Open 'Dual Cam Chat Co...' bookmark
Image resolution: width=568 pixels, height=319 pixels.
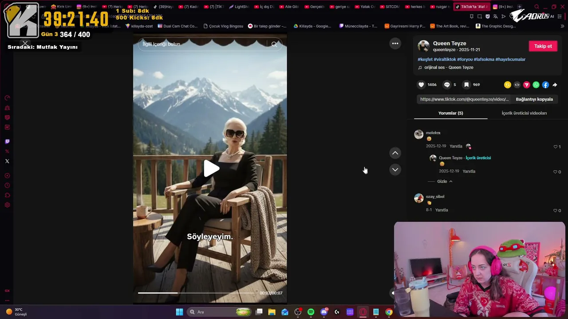177,26
